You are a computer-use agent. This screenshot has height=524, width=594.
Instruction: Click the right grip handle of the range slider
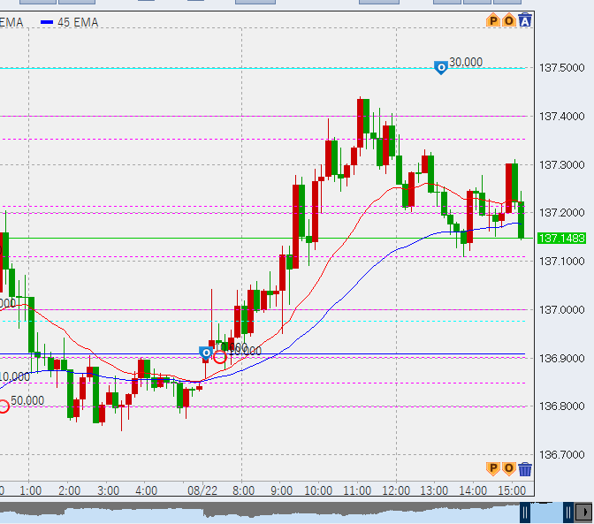pyautogui.click(x=567, y=512)
